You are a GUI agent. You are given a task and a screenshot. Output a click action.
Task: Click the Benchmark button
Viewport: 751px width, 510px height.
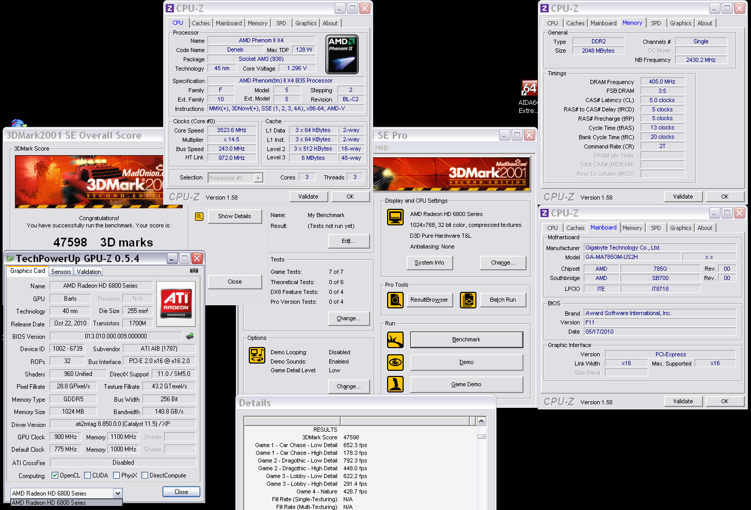[x=467, y=339]
